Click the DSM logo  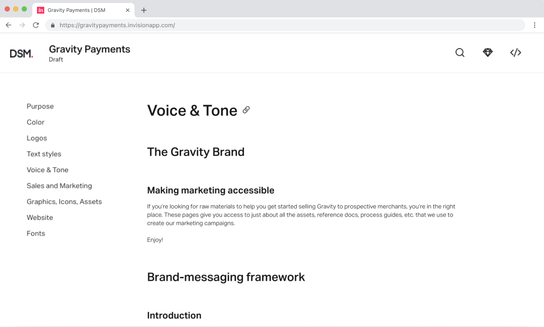21,54
